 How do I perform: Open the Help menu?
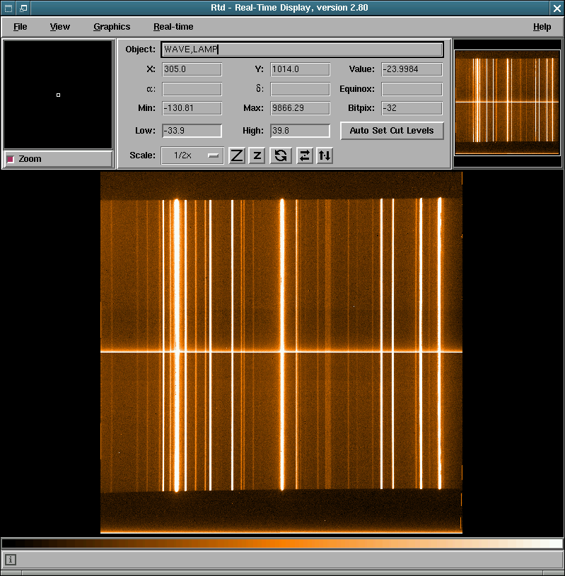coord(542,27)
